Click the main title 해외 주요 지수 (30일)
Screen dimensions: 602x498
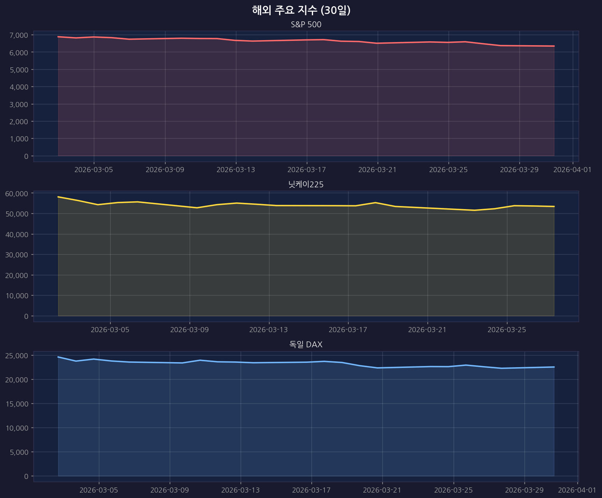tap(301, 11)
